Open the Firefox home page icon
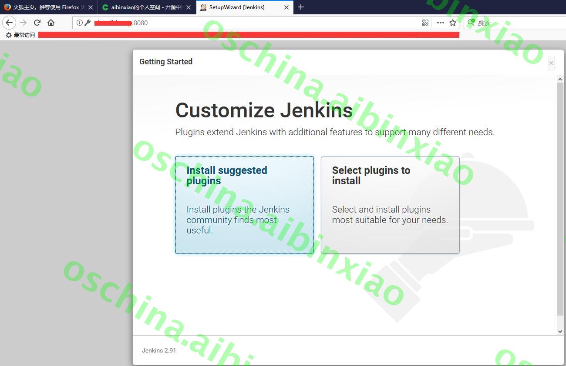This screenshot has width=566, height=366. (51, 23)
